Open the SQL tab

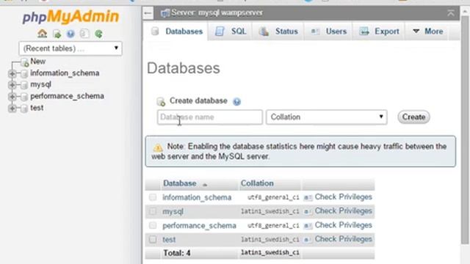[x=231, y=31]
